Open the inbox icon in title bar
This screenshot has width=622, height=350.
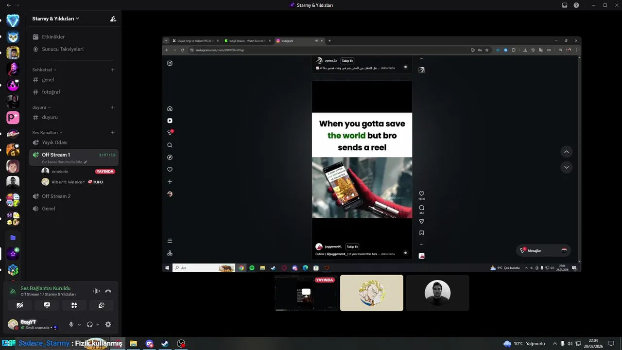(x=565, y=5)
